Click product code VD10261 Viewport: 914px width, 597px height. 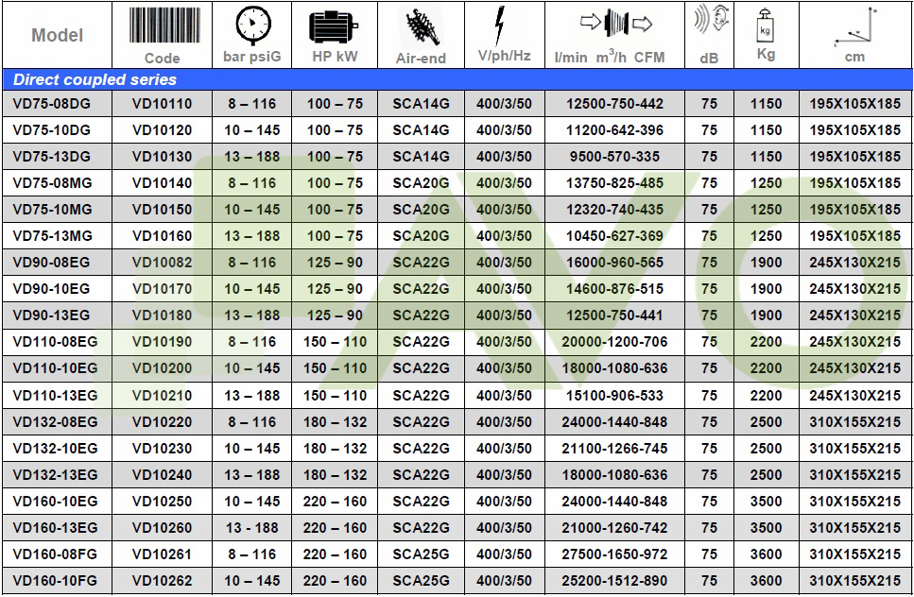click(x=162, y=554)
